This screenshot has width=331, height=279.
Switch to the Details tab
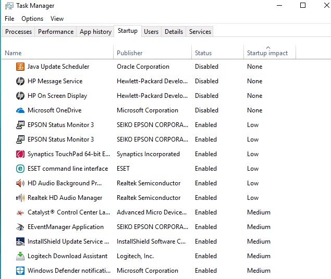point(174,32)
